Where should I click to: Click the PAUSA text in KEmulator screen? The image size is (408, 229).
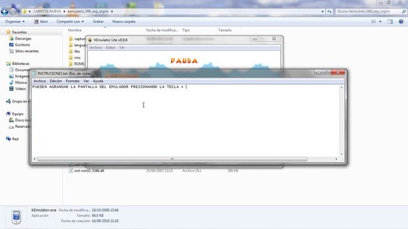[184, 61]
